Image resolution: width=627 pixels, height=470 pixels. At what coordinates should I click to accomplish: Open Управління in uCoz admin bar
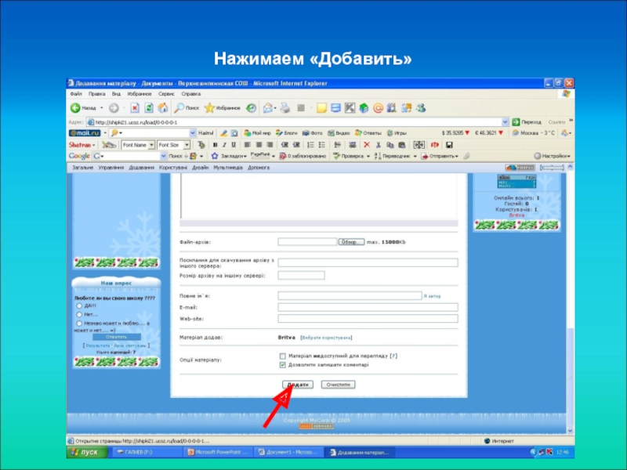111,168
